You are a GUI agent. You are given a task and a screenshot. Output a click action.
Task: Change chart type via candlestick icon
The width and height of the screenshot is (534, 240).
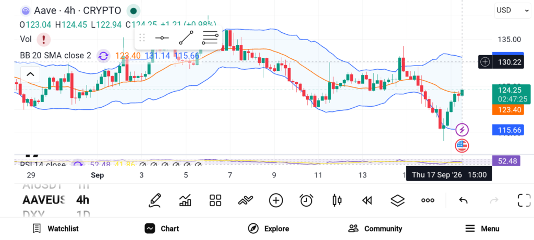pyautogui.click(x=337, y=200)
